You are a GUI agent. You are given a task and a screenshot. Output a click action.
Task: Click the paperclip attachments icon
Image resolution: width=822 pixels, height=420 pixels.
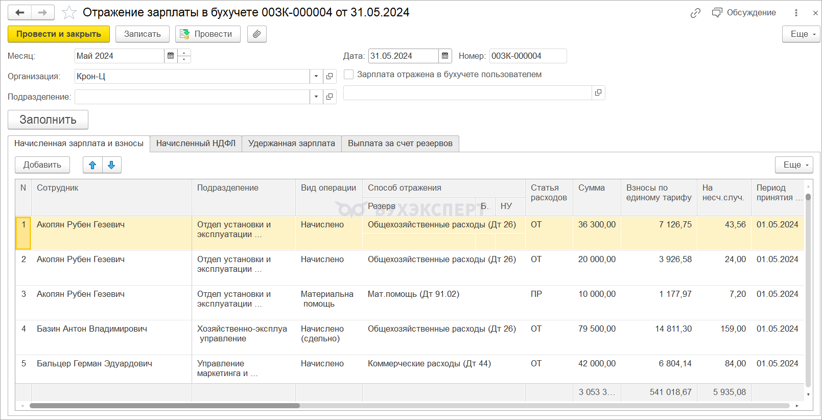[x=257, y=34]
